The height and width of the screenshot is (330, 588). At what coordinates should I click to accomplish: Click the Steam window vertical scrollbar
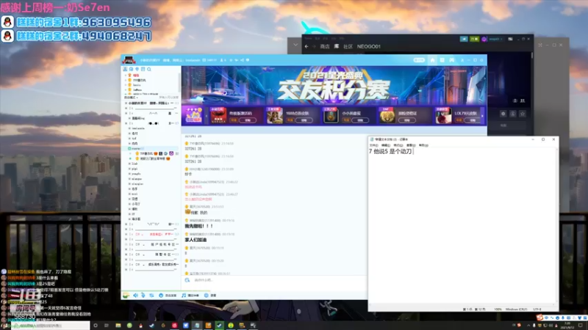pos(531,56)
